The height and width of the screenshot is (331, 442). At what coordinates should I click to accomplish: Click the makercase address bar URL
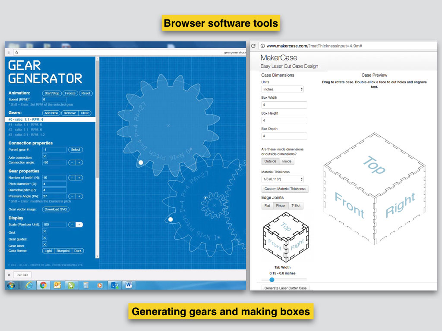click(314, 46)
